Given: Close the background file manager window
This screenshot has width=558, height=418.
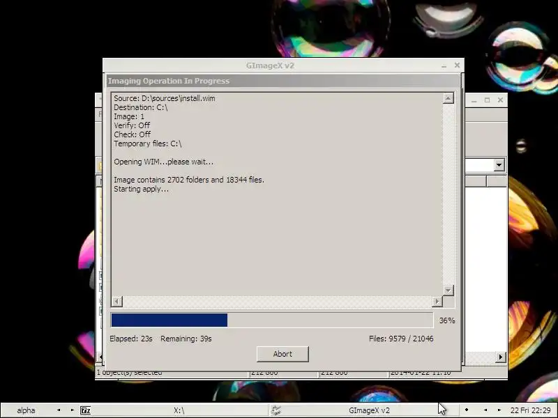Looking at the screenshot, I should pos(500,100).
